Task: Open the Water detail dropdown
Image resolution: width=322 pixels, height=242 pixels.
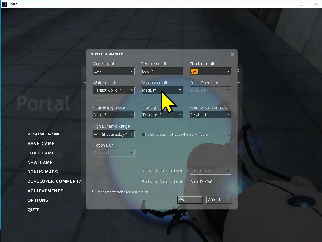Action: [114, 90]
